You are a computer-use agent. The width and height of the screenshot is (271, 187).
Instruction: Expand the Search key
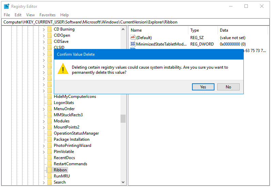44,183
